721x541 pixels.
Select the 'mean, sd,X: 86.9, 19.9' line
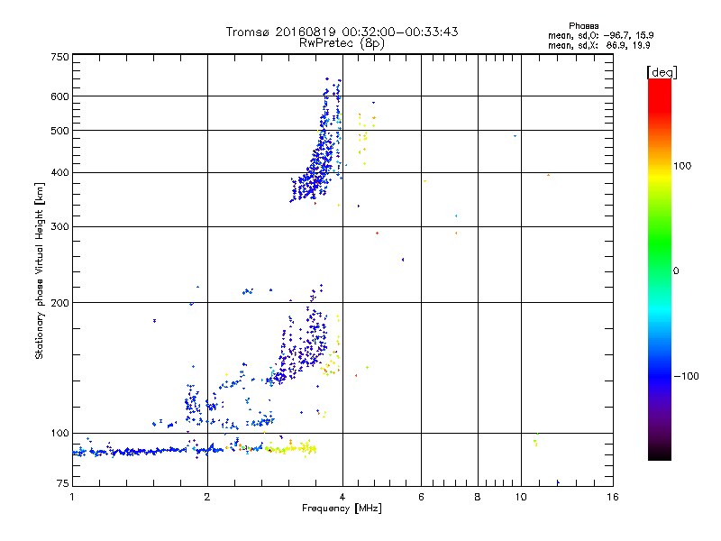pos(598,45)
